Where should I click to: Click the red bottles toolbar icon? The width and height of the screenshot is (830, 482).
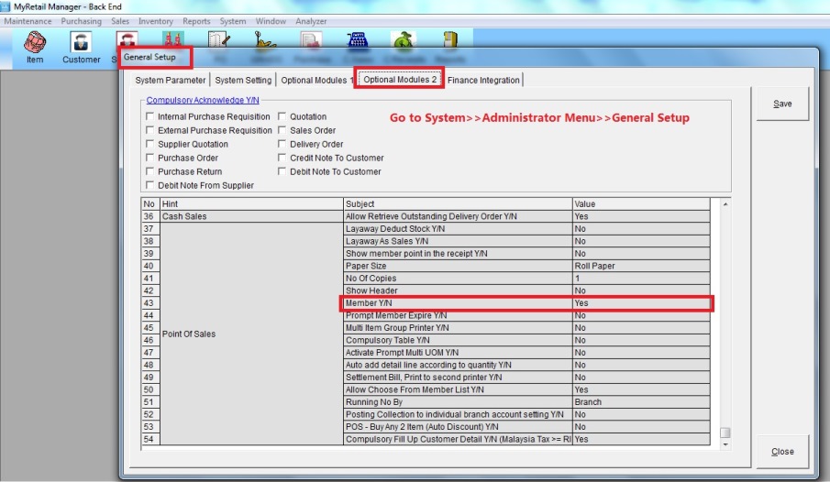click(171, 39)
